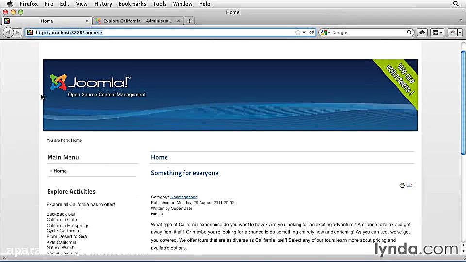Switch to Explore California Administration tab

137,21
